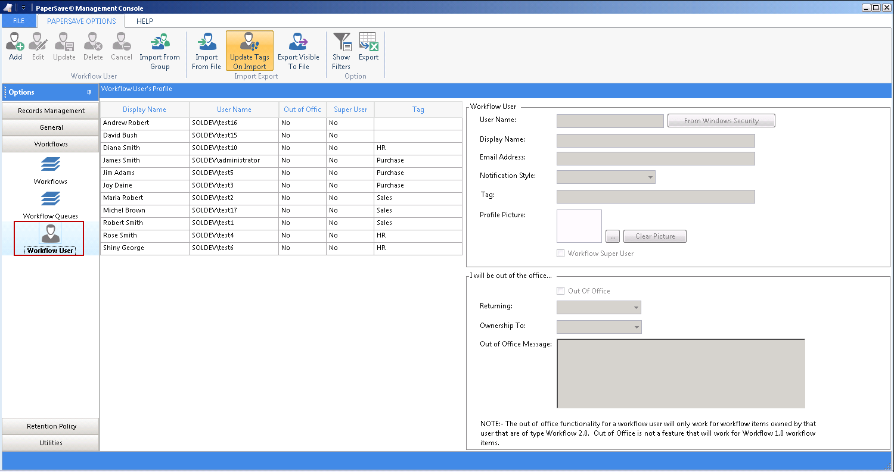894x472 pixels.
Task: Check the Out Of Office checkbox
Action: pyautogui.click(x=560, y=291)
